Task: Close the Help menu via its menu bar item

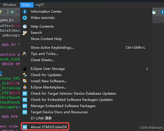Action: point(27,5)
